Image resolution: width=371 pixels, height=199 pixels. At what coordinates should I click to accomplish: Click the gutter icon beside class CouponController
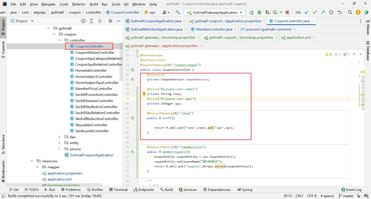[132, 70]
